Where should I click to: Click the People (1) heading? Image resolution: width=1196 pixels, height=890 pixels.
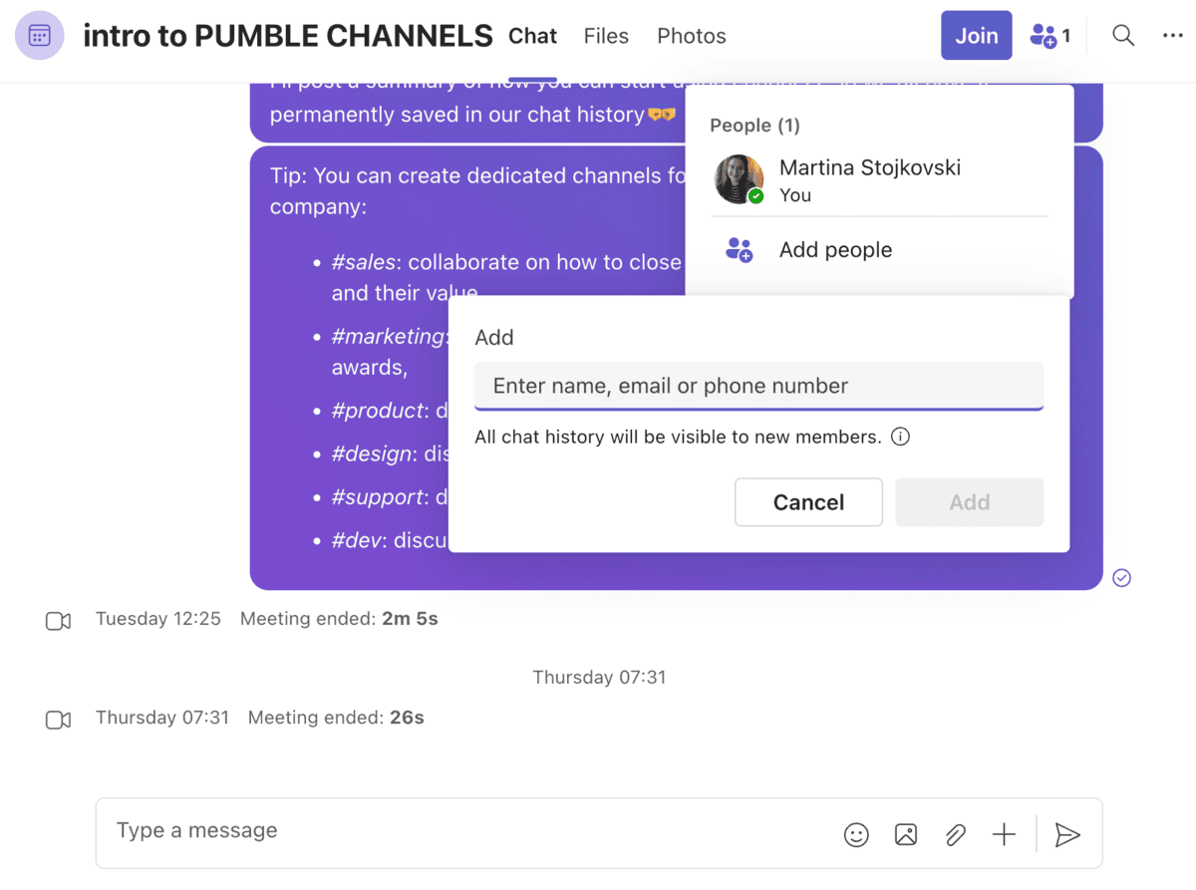pyautogui.click(x=754, y=126)
